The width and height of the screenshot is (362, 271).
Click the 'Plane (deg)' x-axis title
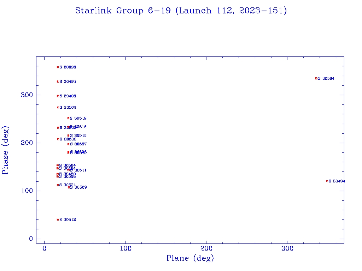coord(190,258)
